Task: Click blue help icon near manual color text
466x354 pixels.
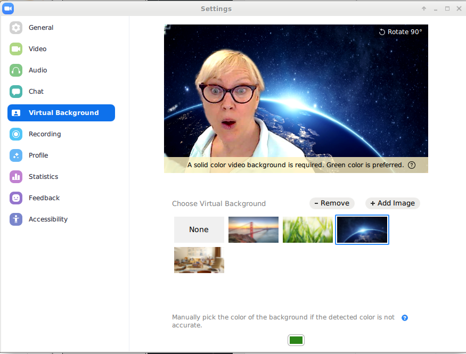Action: pyautogui.click(x=405, y=318)
